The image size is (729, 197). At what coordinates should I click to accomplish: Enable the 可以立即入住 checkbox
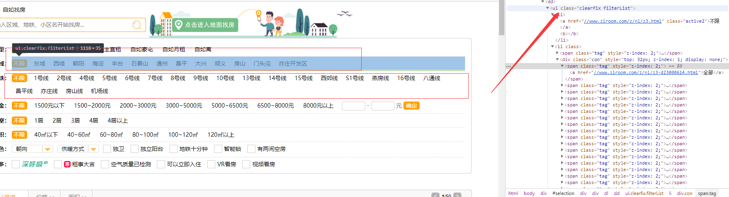tap(161, 164)
